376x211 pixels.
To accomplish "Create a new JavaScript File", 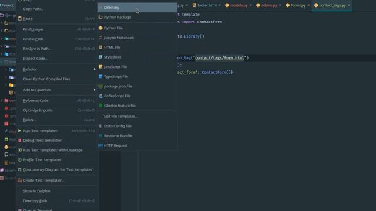I will [137, 67].
